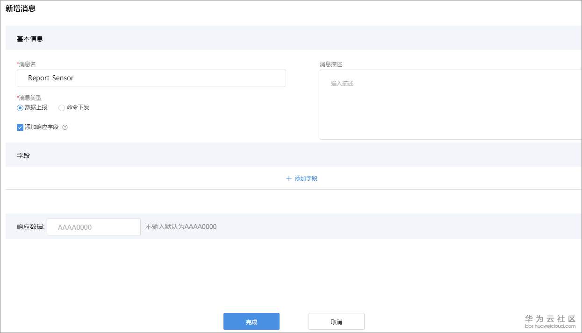The height and width of the screenshot is (333, 582).
Task: Click the 消息描述 text area
Action: (451, 105)
